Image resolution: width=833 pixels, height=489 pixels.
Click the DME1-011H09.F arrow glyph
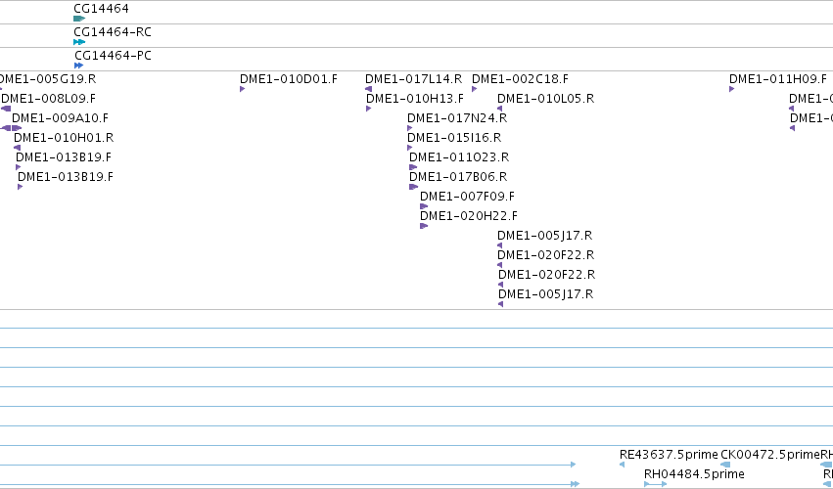731,89
